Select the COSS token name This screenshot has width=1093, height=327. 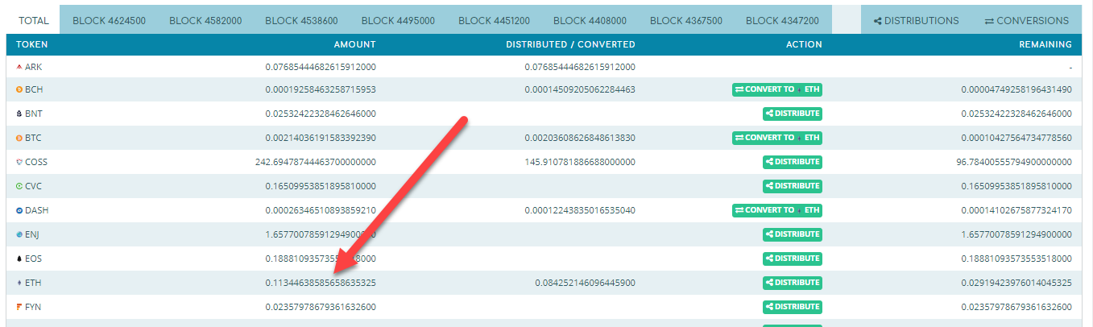tap(36, 163)
